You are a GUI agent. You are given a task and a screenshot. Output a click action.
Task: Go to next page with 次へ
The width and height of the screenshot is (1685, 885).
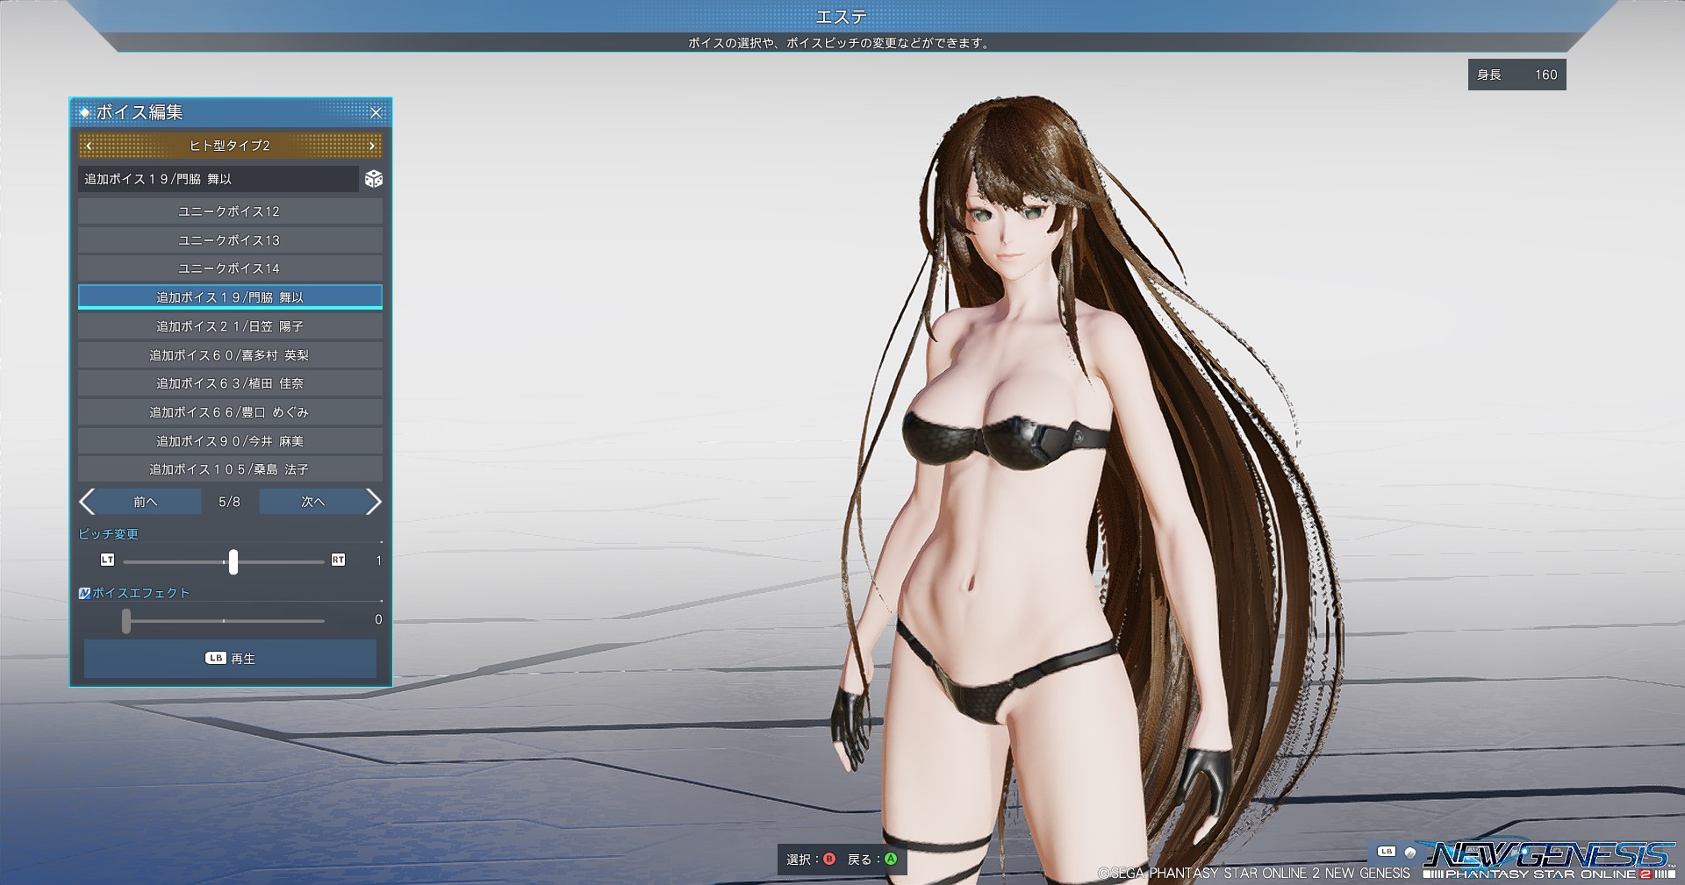tap(312, 502)
